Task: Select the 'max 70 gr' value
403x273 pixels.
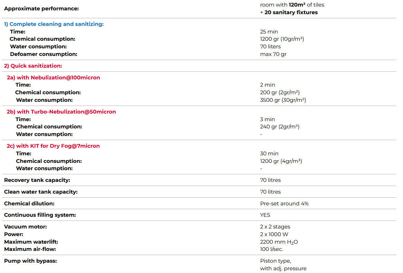Action: click(x=273, y=54)
